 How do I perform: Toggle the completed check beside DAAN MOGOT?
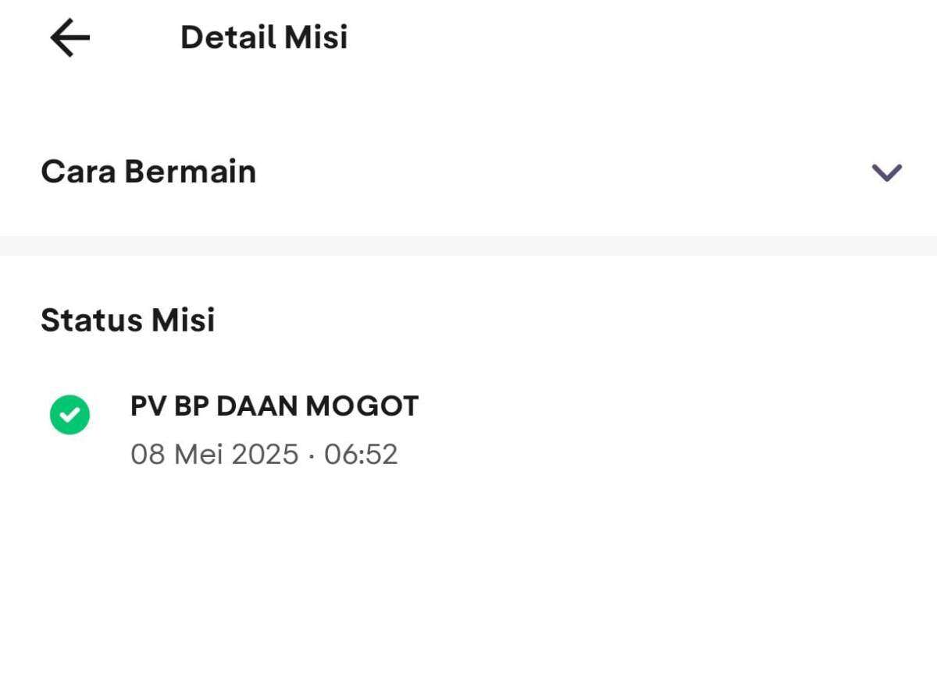point(70,414)
